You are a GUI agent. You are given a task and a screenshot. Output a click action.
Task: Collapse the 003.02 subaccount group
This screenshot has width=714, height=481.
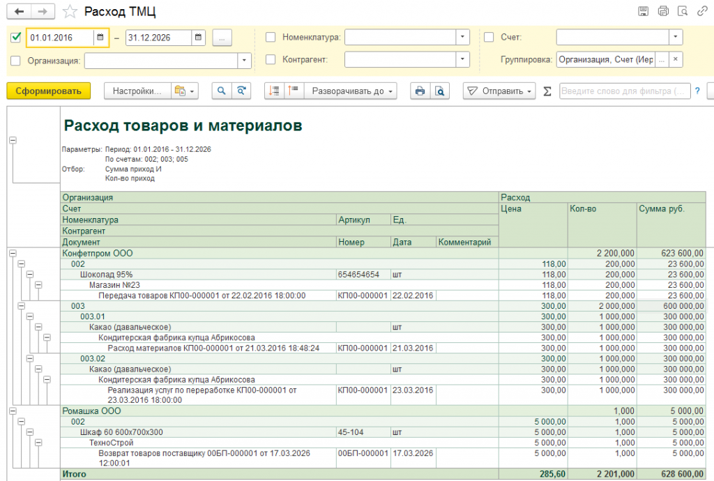click(30, 358)
